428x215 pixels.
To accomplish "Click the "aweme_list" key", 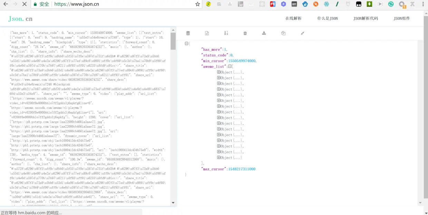I will coord(214,66).
